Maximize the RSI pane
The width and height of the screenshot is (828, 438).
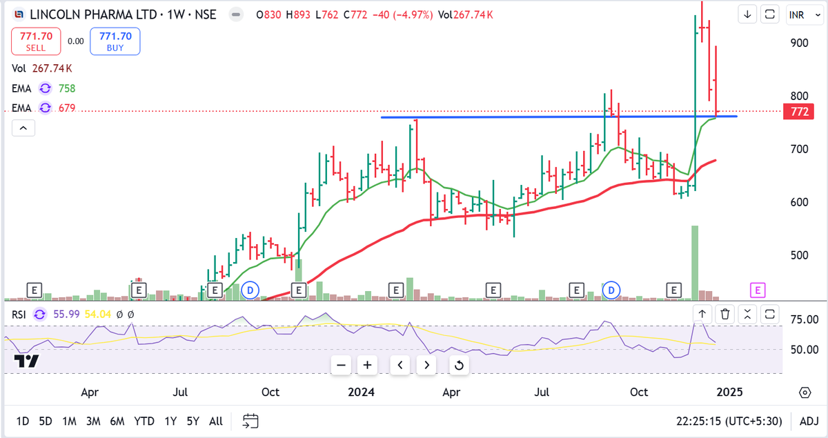(770, 314)
